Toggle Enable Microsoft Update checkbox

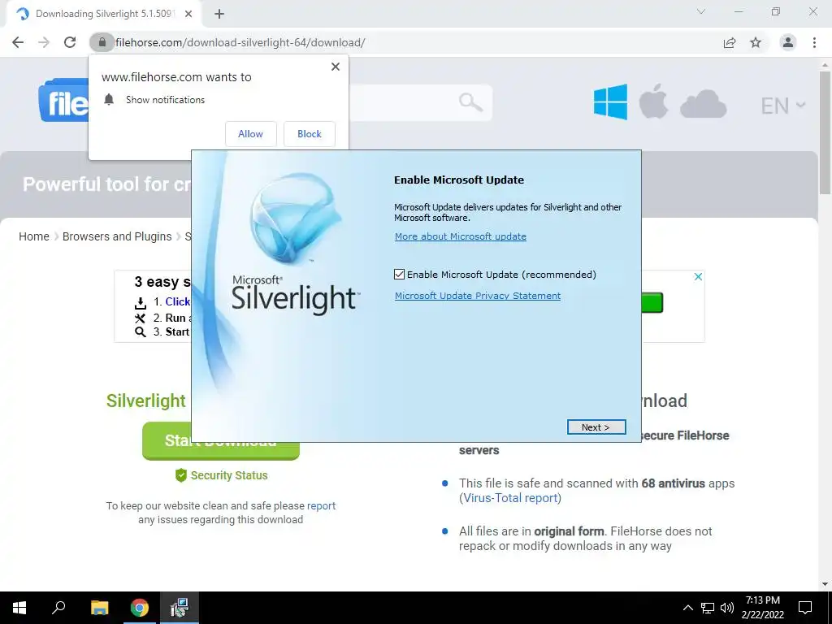pos(400,275)
